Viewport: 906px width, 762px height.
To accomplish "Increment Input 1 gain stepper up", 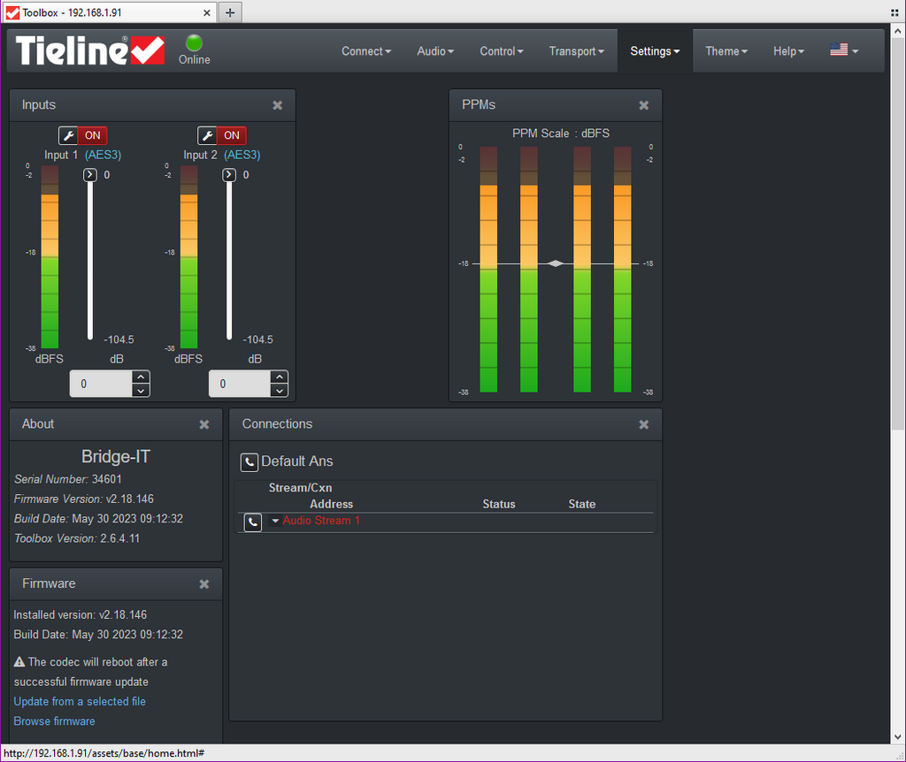I will coord(141,377).
